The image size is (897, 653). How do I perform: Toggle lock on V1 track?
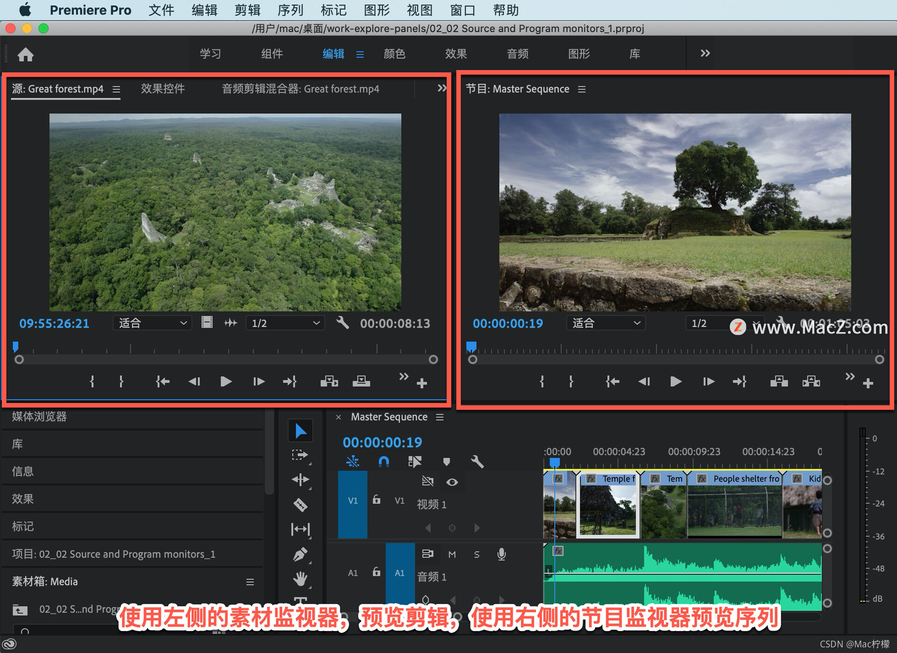tap(377, 500)
